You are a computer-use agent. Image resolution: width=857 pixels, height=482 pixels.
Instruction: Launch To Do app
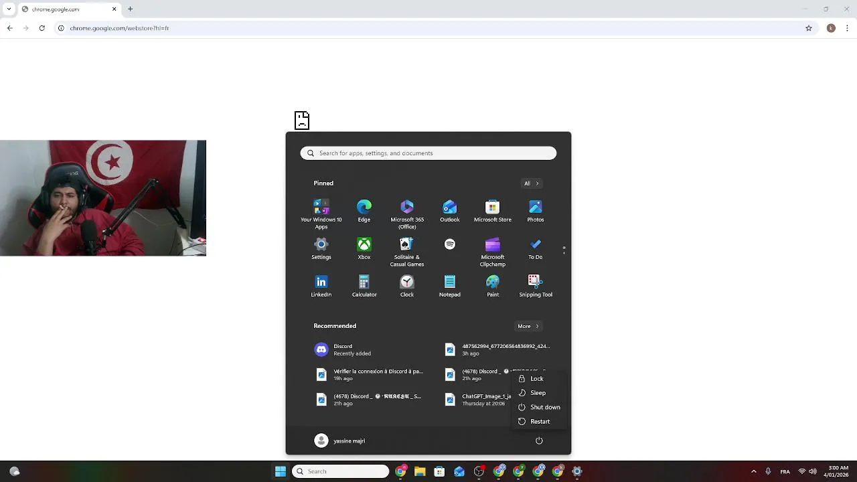coord(536,248)
